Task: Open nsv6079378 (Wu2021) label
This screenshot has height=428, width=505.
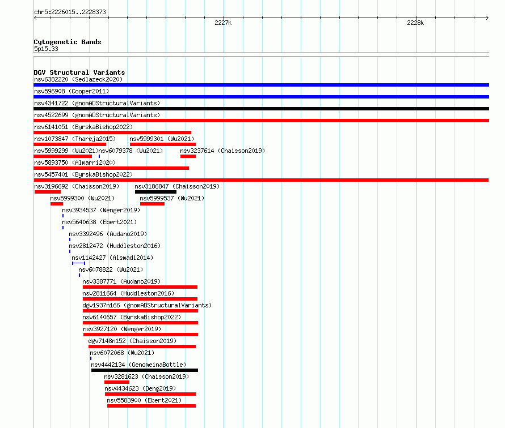Action: click(x=131, y=151)
